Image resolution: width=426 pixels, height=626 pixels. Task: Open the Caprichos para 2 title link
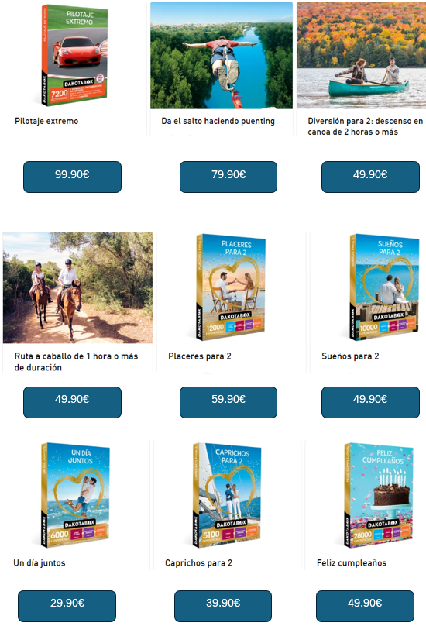pyautogui.click(x=198, y=563)
